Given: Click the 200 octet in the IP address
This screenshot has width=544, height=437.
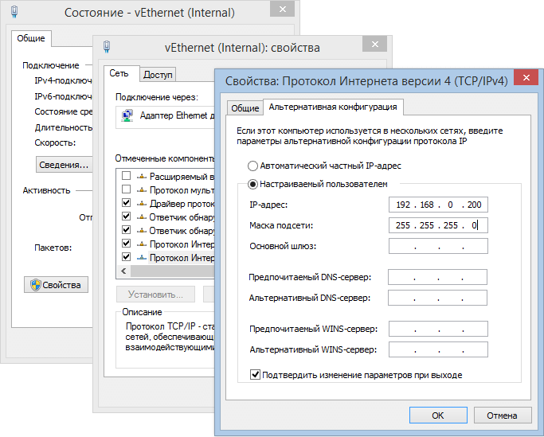Looking at the screenshot, I should (x=474, y=205).
